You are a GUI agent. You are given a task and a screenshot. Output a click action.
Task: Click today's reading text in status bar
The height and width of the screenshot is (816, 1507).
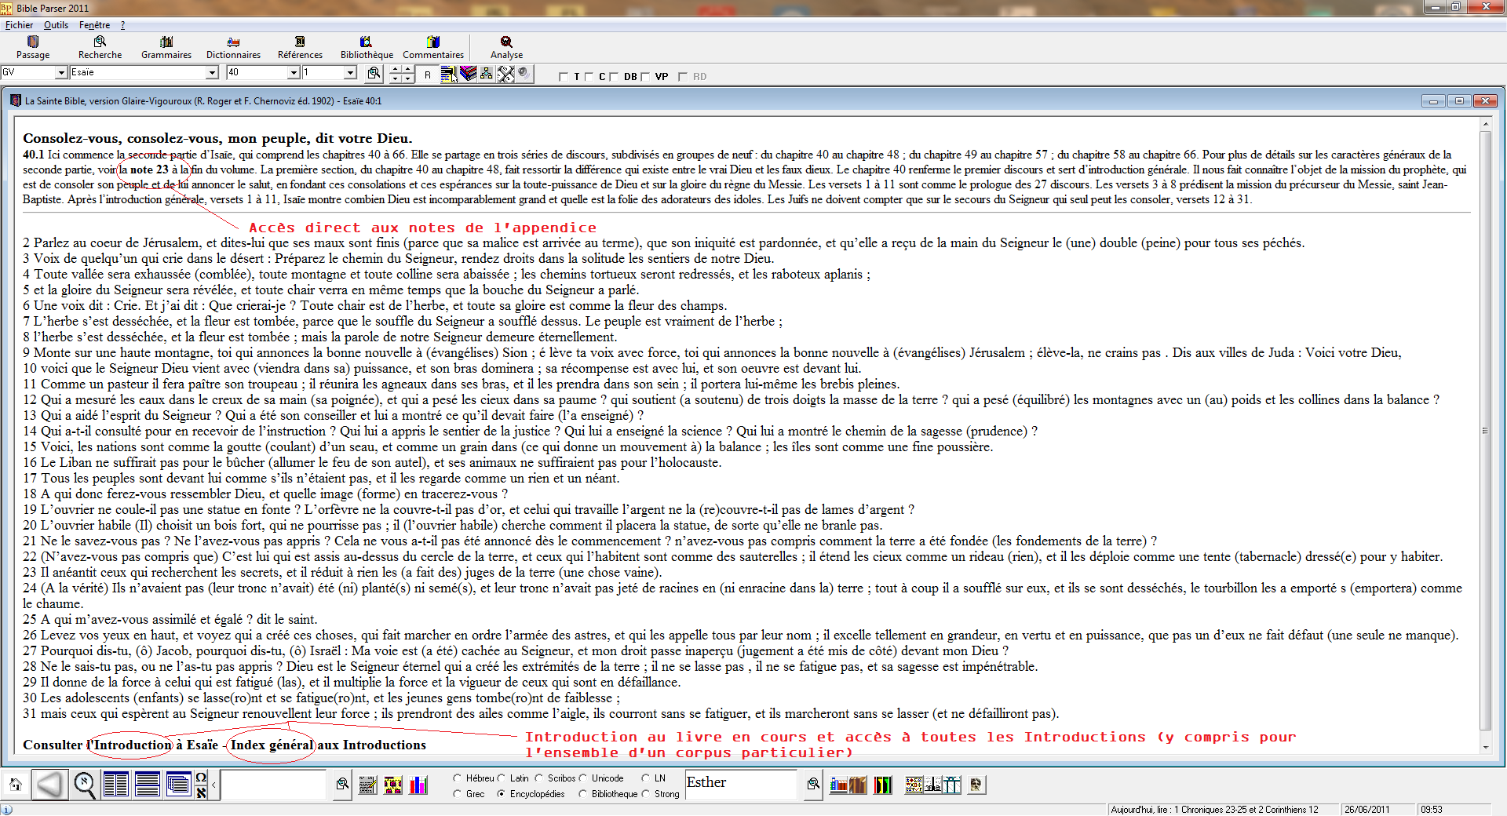(1214, 810)
